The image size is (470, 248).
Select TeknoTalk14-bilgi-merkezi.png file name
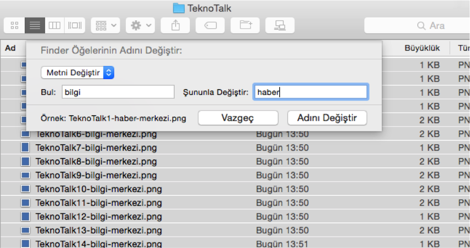coord(99,244)
